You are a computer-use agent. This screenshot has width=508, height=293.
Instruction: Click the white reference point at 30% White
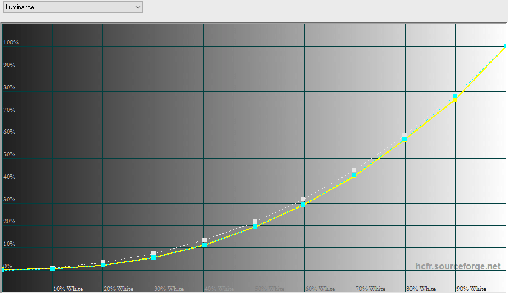[x=153, y=253]
